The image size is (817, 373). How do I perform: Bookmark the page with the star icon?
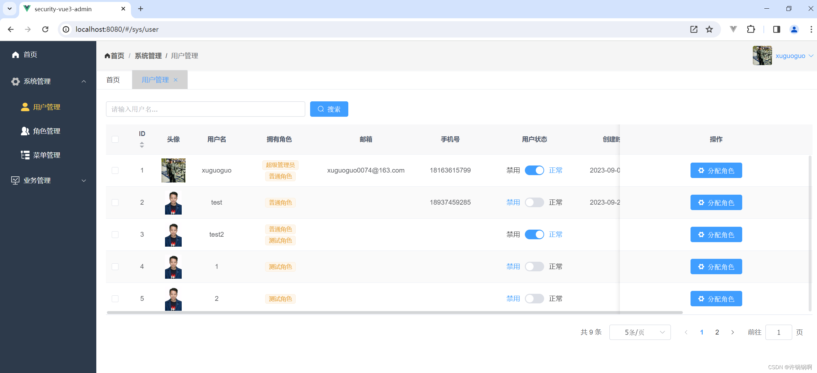coord(709,30)
